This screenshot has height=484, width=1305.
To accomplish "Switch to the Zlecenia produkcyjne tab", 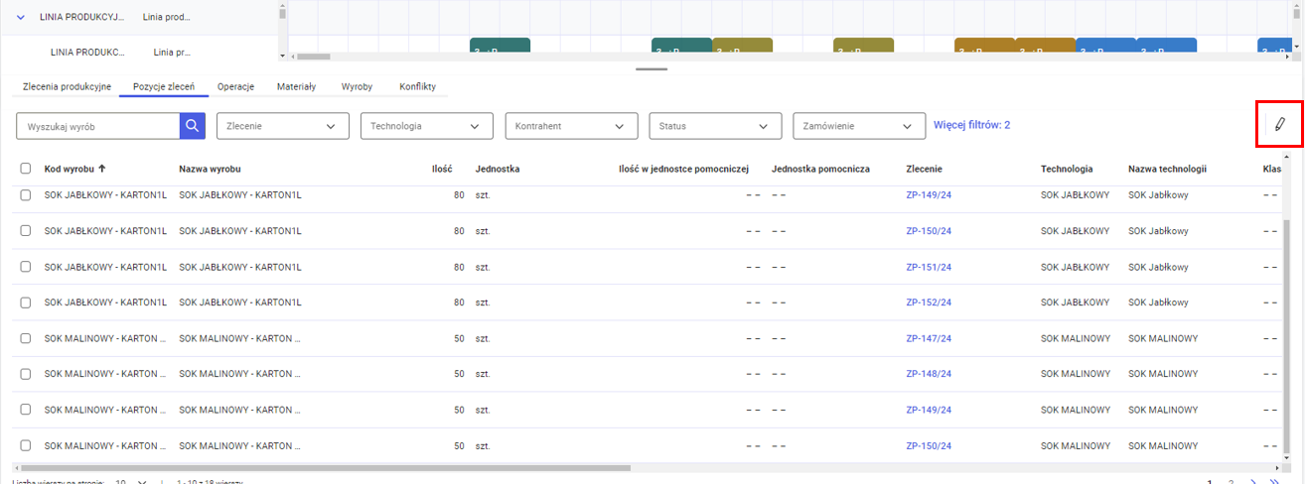I will 67,86.
